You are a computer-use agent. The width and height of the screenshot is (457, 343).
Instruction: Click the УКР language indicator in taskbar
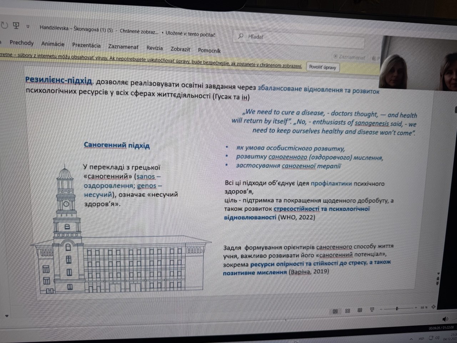click(x=421, y=338)
